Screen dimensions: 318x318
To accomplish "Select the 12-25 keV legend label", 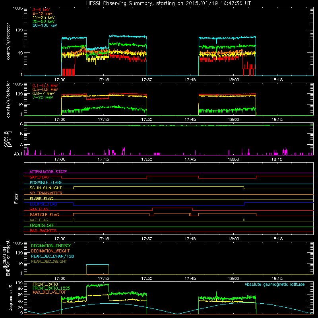I will [44, 17].
